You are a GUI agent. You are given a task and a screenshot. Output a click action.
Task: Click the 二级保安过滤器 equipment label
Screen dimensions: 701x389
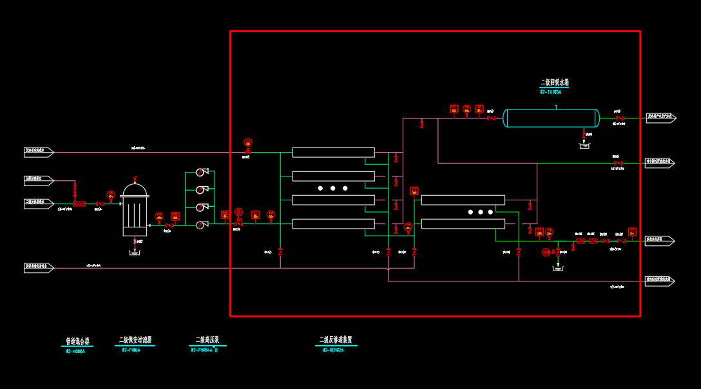point(135,340)
